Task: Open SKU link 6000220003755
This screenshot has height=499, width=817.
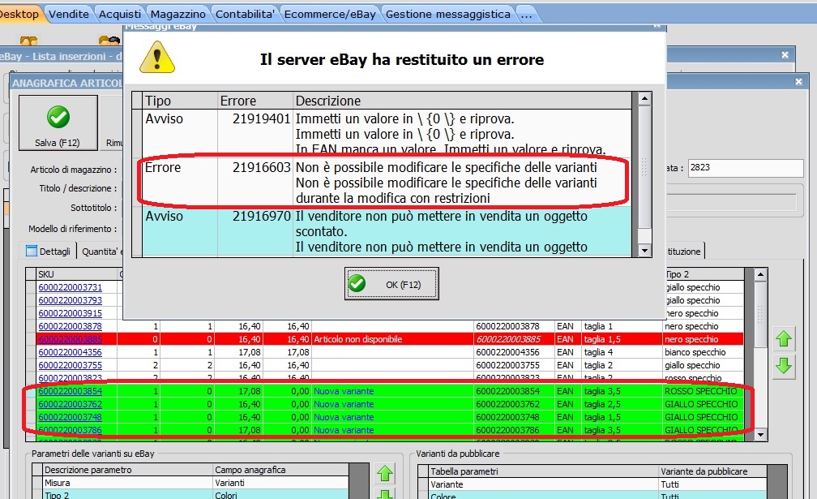Action: pos(71,365)
